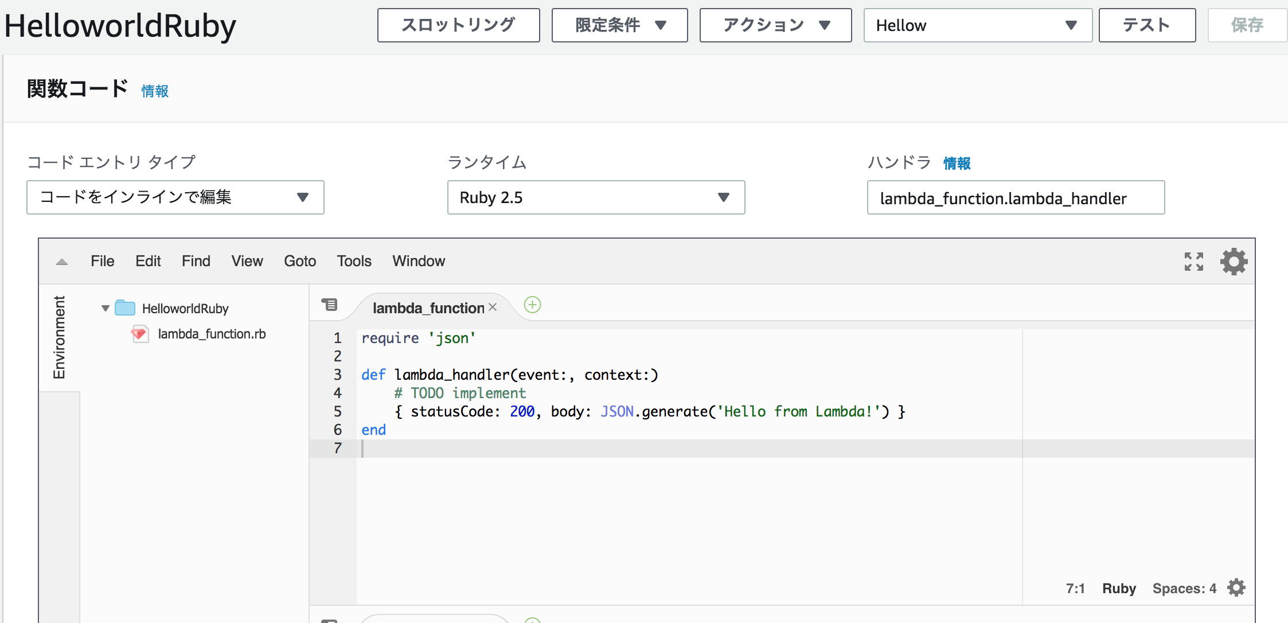1288x623 pixels.
Task: Collapse the HelloworldRuby folder tree
Action: point(105,308)
